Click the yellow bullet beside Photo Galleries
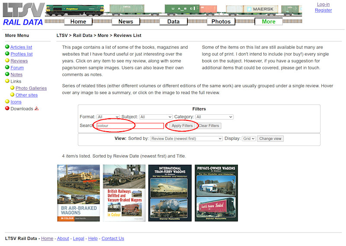Viewport: 346px width, 246px height. pos(13,88)
